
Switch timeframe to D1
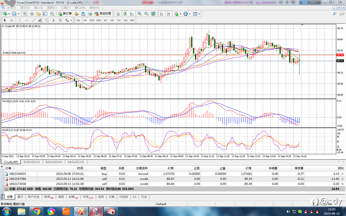119,20
